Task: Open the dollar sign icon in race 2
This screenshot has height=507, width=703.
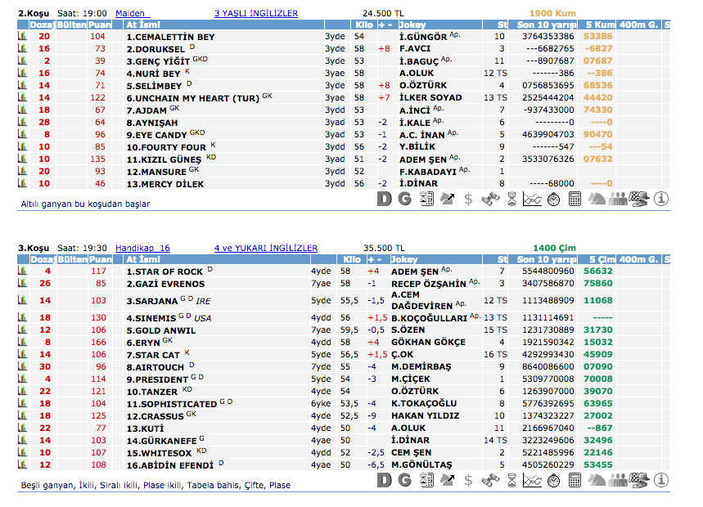Action: pyautogui.click(x=468, y=199)
